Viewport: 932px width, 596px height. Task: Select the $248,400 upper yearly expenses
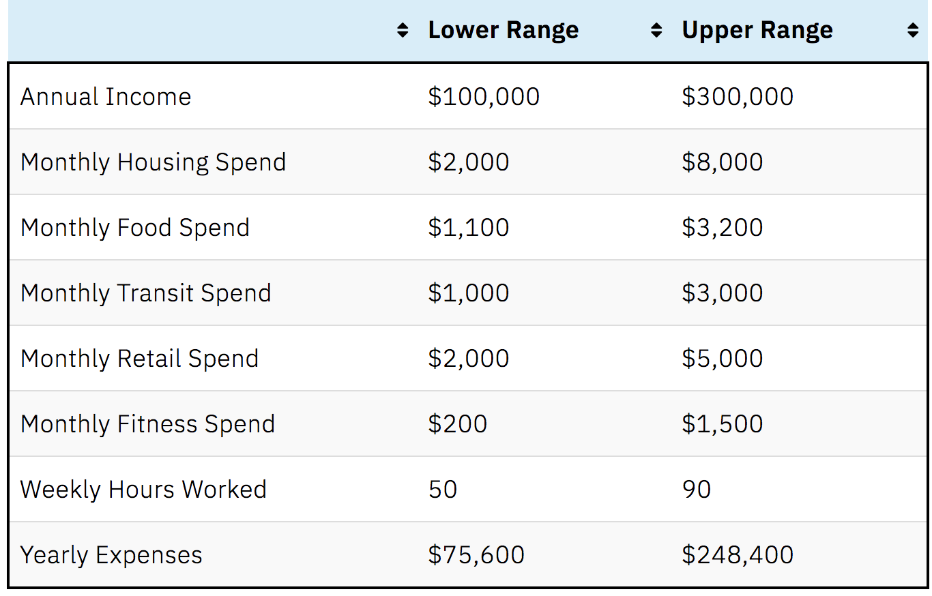[x=738, y=555]
